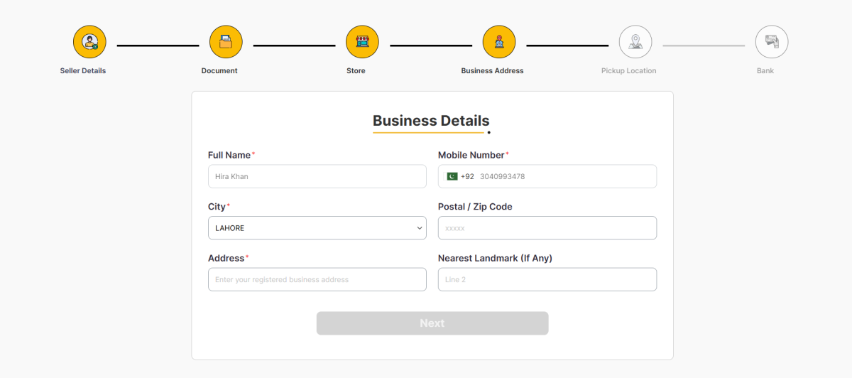
Task: Click the Seller Details step icon
Action: [x=89, y=42]
